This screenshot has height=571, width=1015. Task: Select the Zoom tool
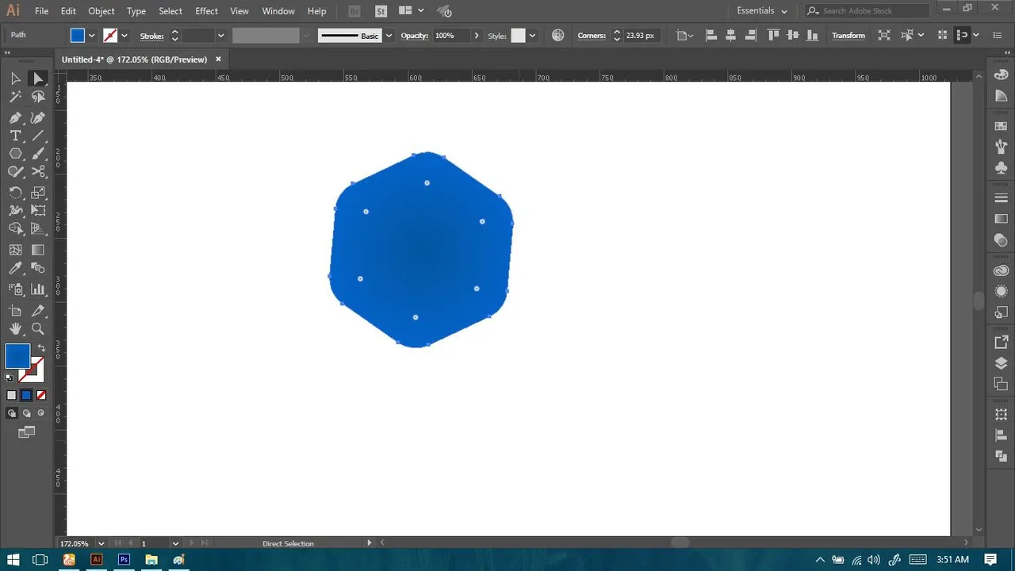(x=38, y=328)
